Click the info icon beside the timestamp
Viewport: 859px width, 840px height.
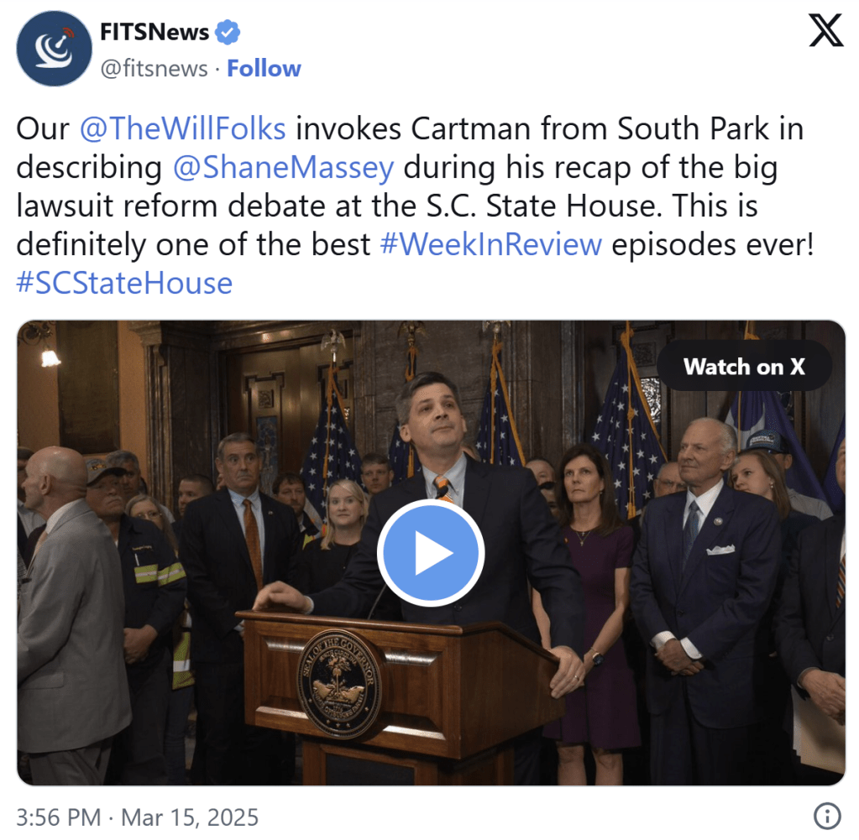pos(827,817)
